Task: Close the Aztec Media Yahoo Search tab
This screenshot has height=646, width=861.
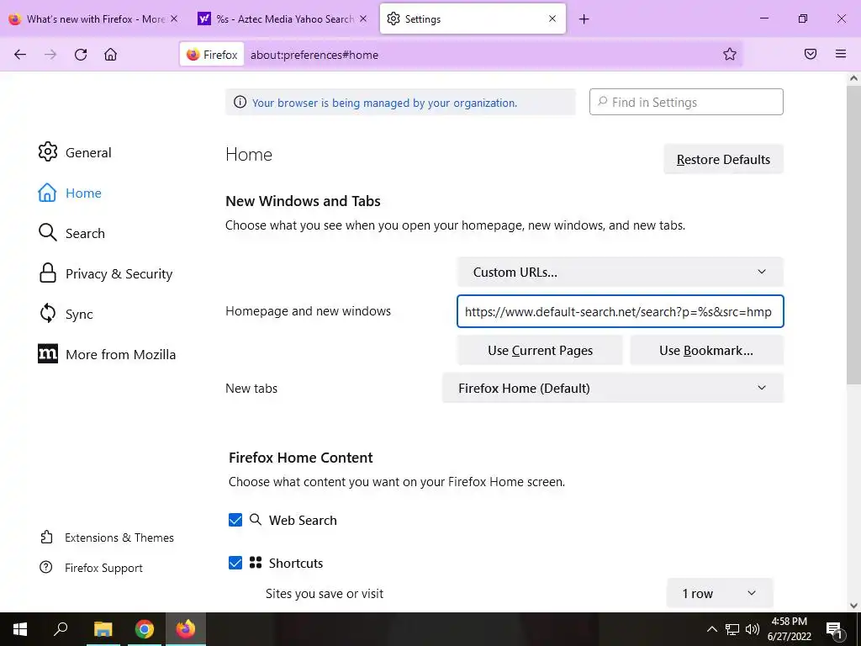Action: click(363, 19)
